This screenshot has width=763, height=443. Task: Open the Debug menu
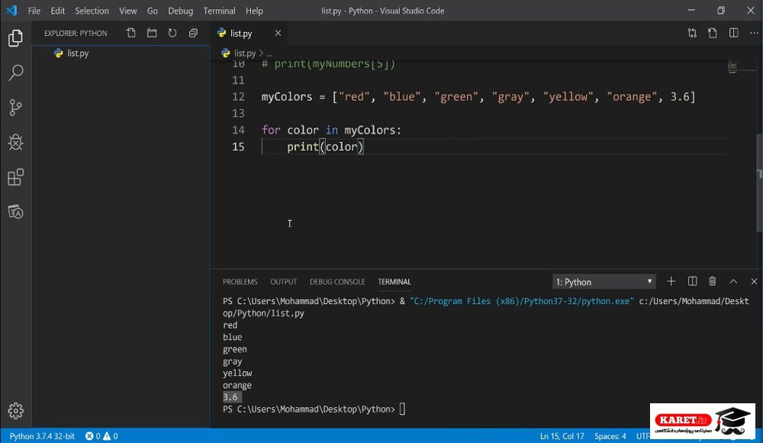(x=181, y=11)
